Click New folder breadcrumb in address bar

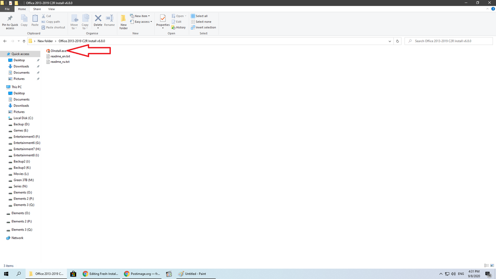pos(45,41)
